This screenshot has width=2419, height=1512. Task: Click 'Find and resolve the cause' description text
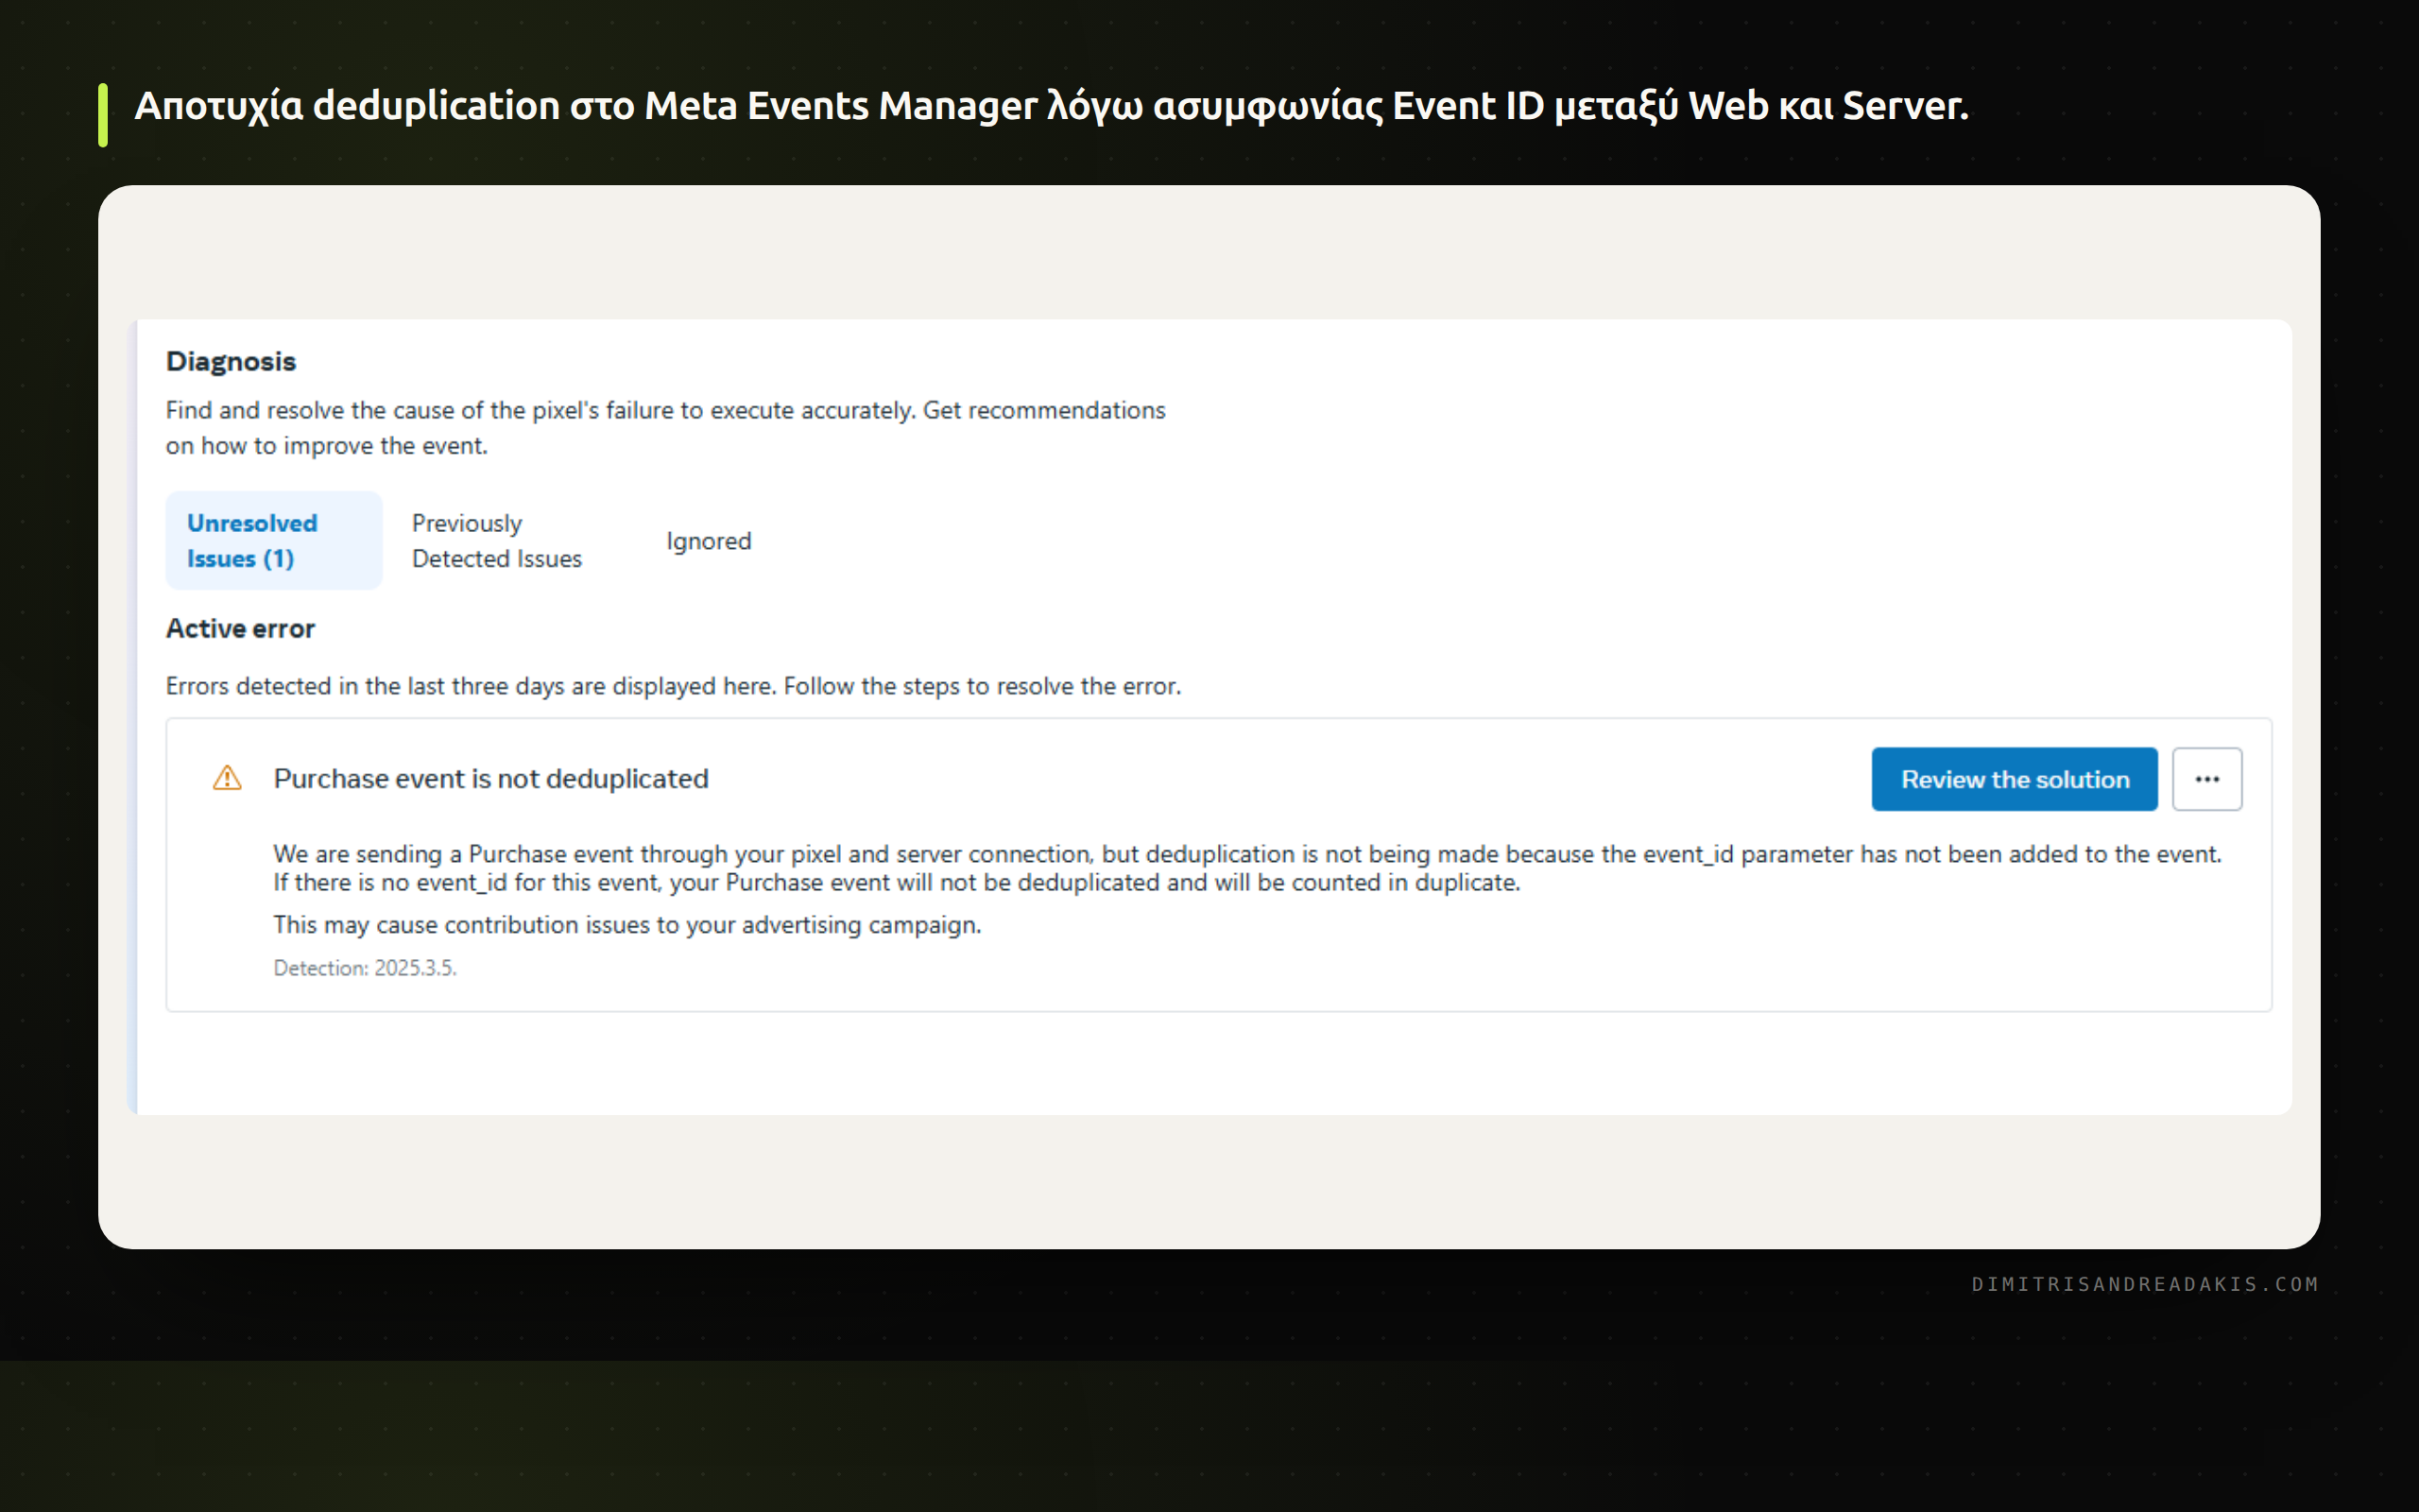click(x=666, y=428)
